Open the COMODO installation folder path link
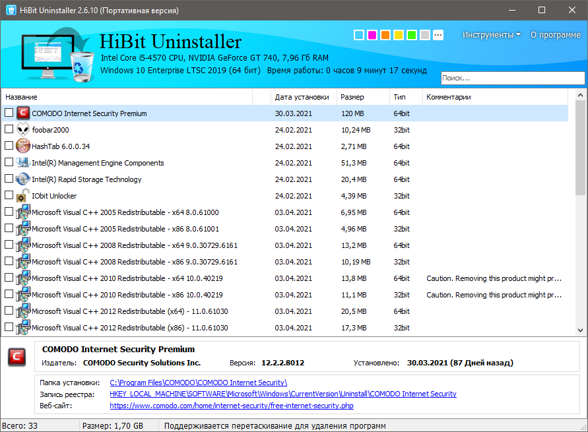The height and width of the screenshot is (432, 588). click(x=198, y=383)
